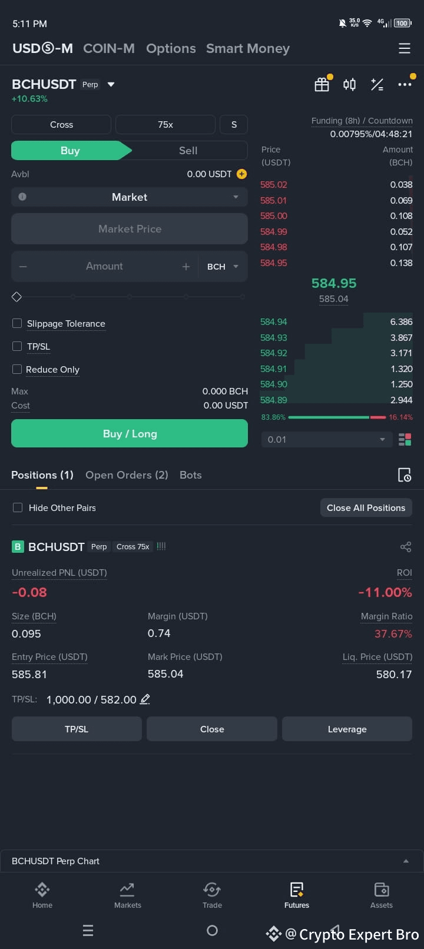Tap the hamburger menu icon
The image size is (424, 949).
(x=404, y=48)
